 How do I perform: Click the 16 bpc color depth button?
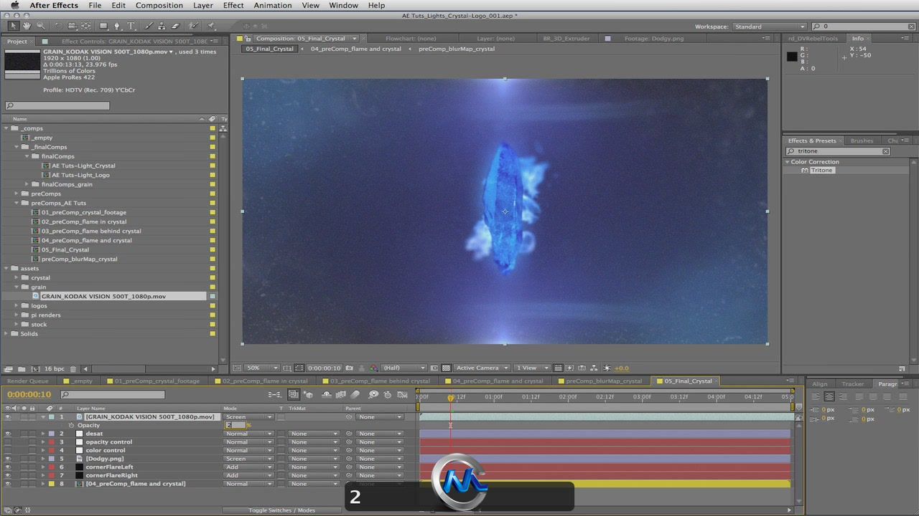pyautogui.click(x=55, y=368)
